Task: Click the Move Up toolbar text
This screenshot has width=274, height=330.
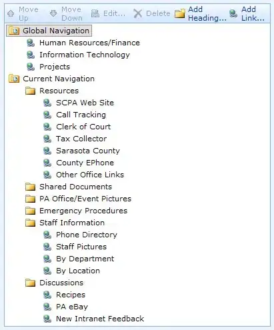Action: (x=29, y=13)
